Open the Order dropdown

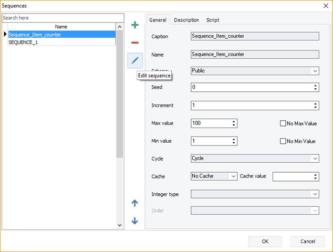point(255,211)
